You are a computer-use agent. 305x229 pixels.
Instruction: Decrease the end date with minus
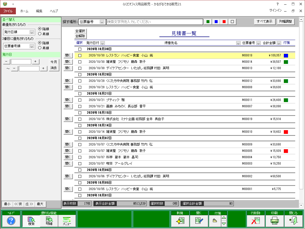(x=14, y=68)
